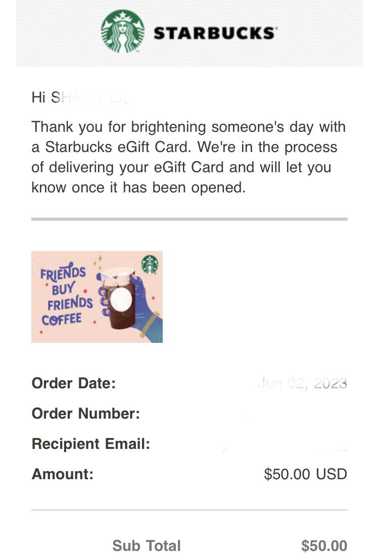Screen dimensions: 379x560
Task: Click the Recipient Email label
Action: pos(91,444)
